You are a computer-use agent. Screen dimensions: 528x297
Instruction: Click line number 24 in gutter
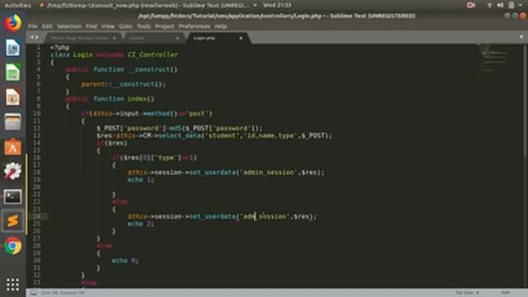point(36,216)
